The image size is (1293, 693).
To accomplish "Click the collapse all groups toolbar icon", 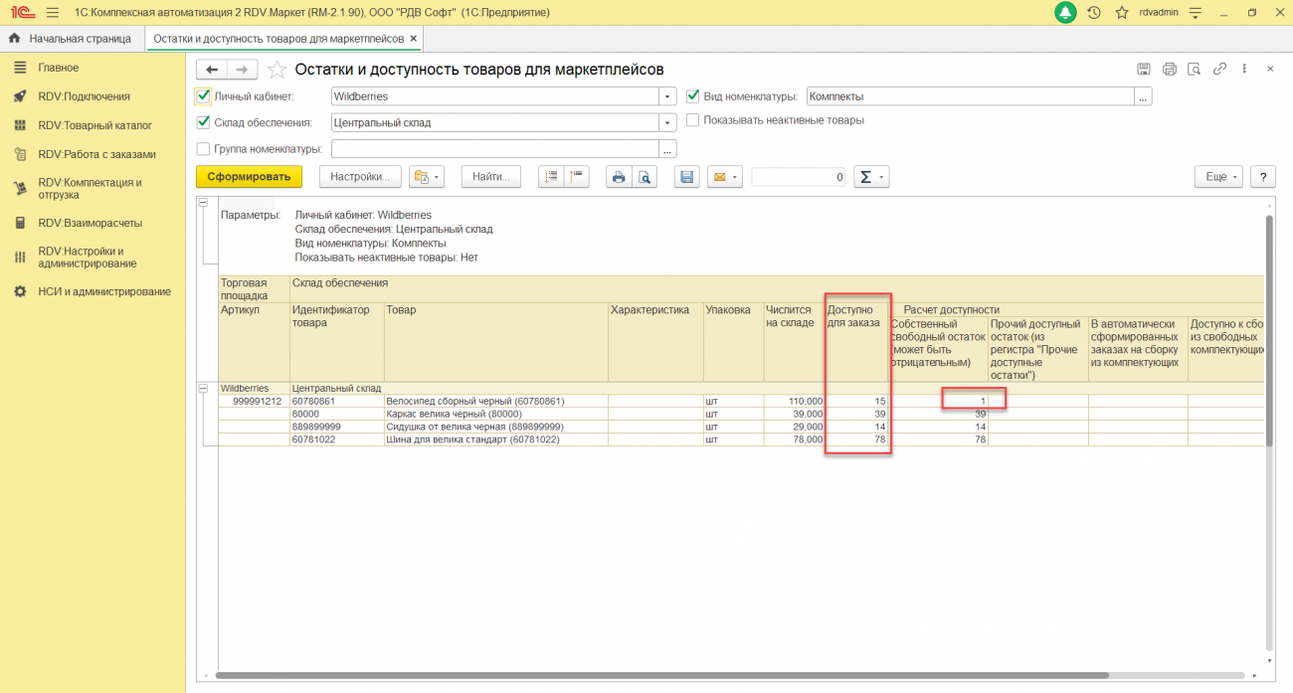I will click(x=577, y=177).
